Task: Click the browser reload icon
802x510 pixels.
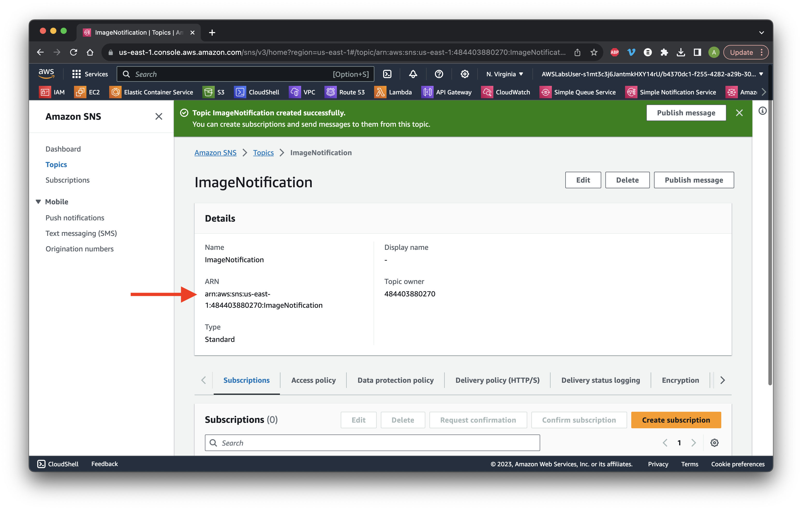Action: 74,52
